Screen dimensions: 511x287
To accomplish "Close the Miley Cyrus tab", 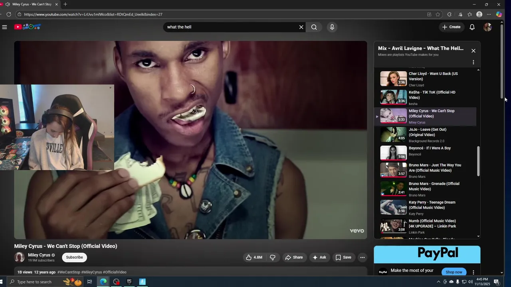I will 56,4.
